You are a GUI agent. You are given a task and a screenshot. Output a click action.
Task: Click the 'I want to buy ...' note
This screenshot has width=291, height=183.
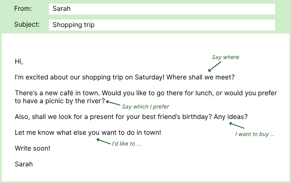click(x=255, y=134)
